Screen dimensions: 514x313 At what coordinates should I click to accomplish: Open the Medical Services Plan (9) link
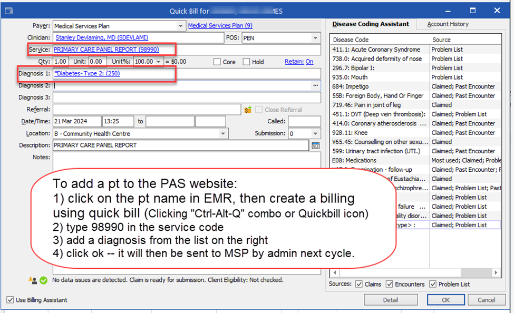pos(220,26)
